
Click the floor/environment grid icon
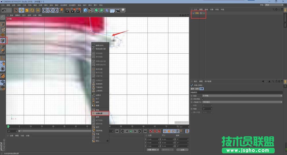coord(112,10)
